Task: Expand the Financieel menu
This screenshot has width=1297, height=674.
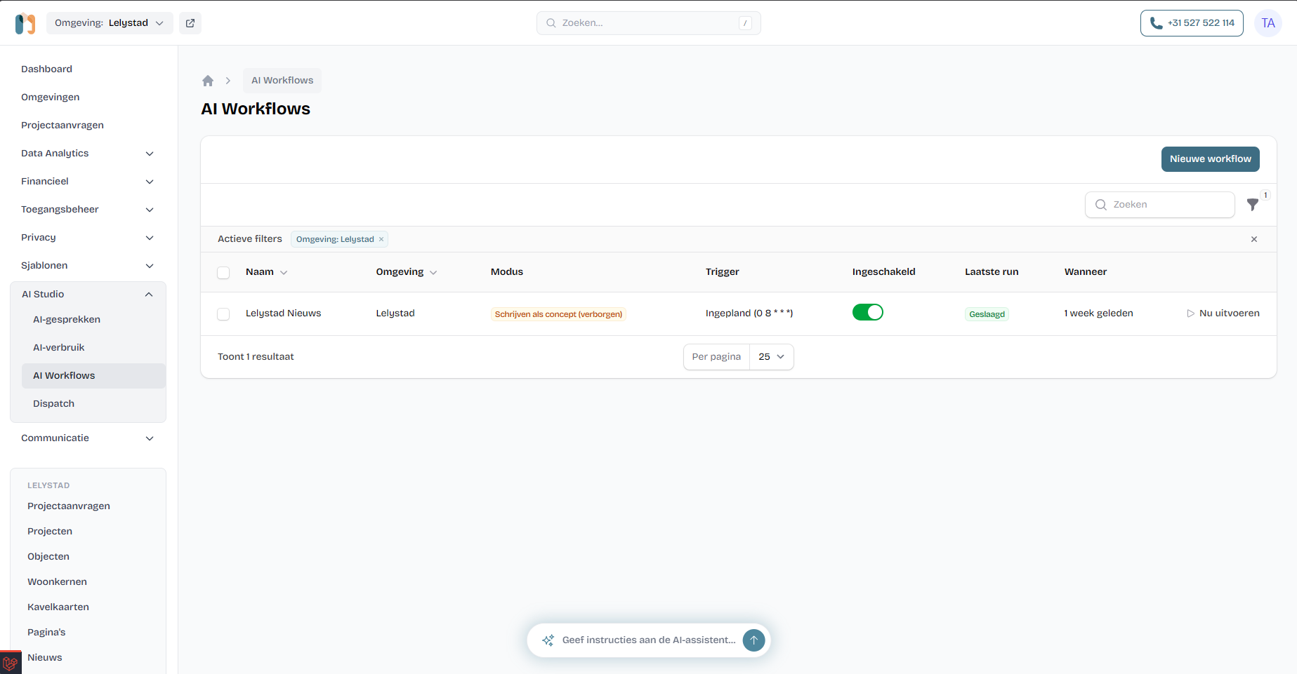Action: coord(88,182)
